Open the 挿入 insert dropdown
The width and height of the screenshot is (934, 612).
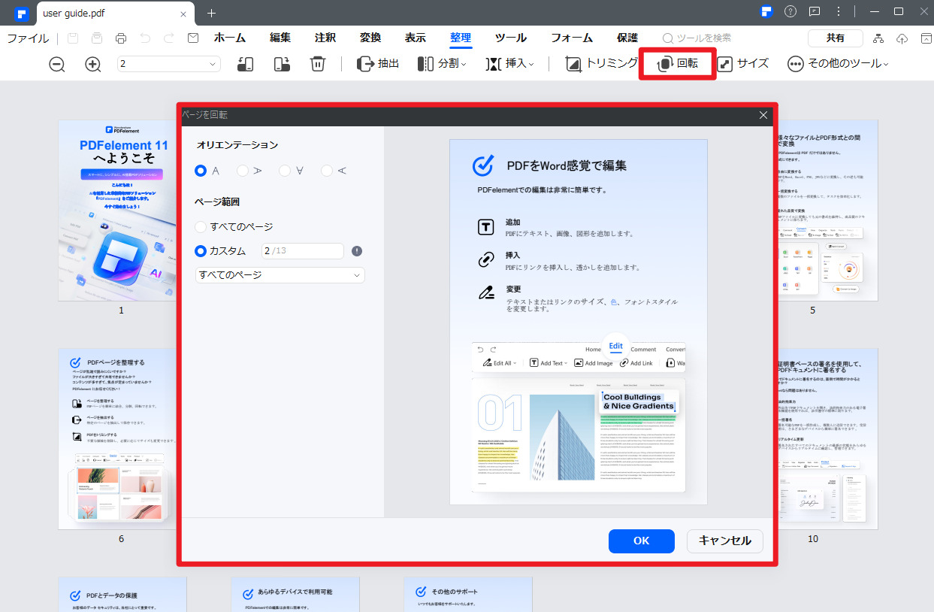click(510, 64)
